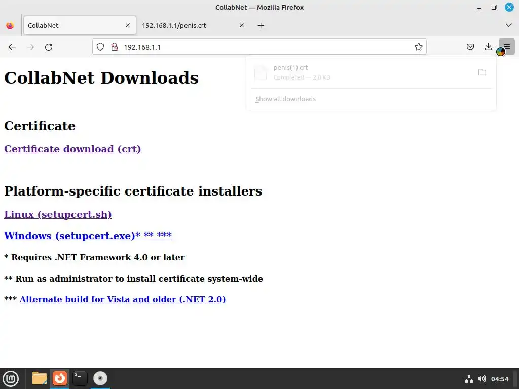This screenshot has height=389, width=519.
Task: Open the volume control tray icon
Action: pyautogui.click(x=483, y=379)
